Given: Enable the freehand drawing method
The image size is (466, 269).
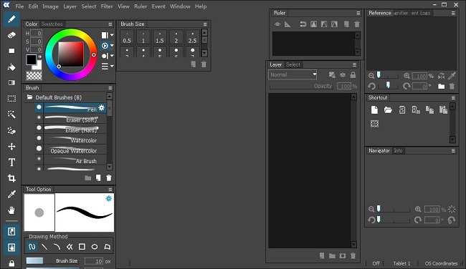Looking at the screenshot, I should pyautogui.click(x=32, y=247).
